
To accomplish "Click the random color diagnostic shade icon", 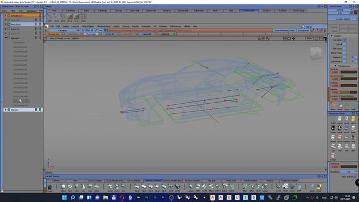I will [347, 119].
